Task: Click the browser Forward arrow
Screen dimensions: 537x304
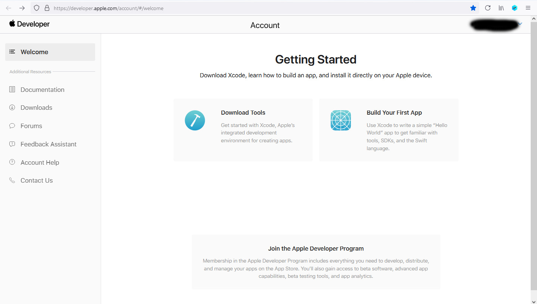Action: (x=22, y=8)
